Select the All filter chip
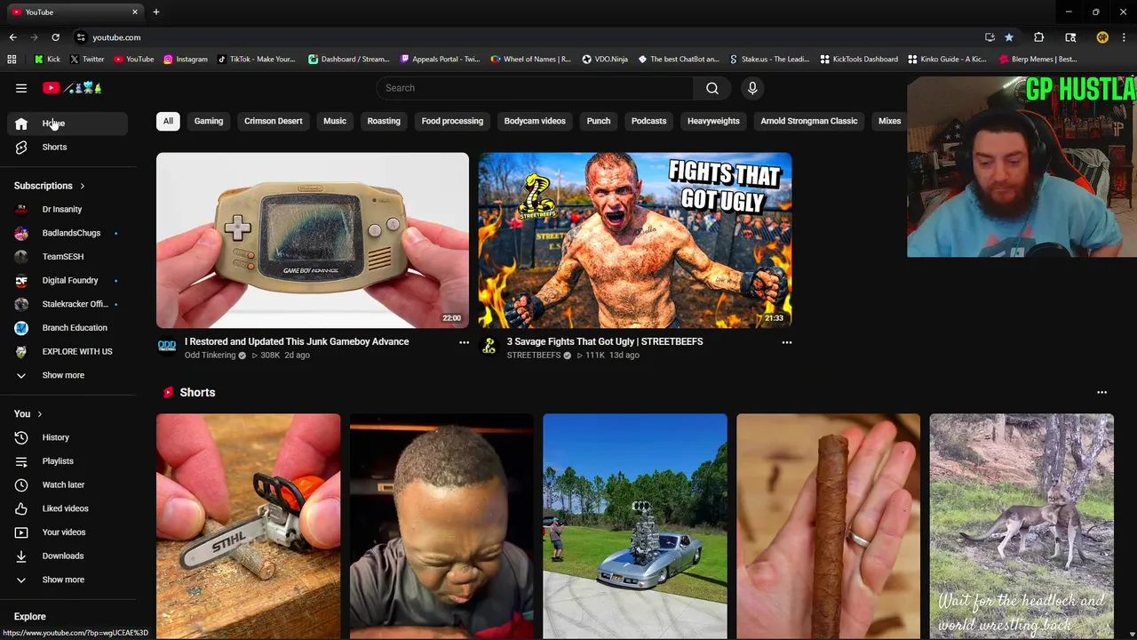This screenshot has height=640, width=1137. pyautogui.click(x=168, y=121)
